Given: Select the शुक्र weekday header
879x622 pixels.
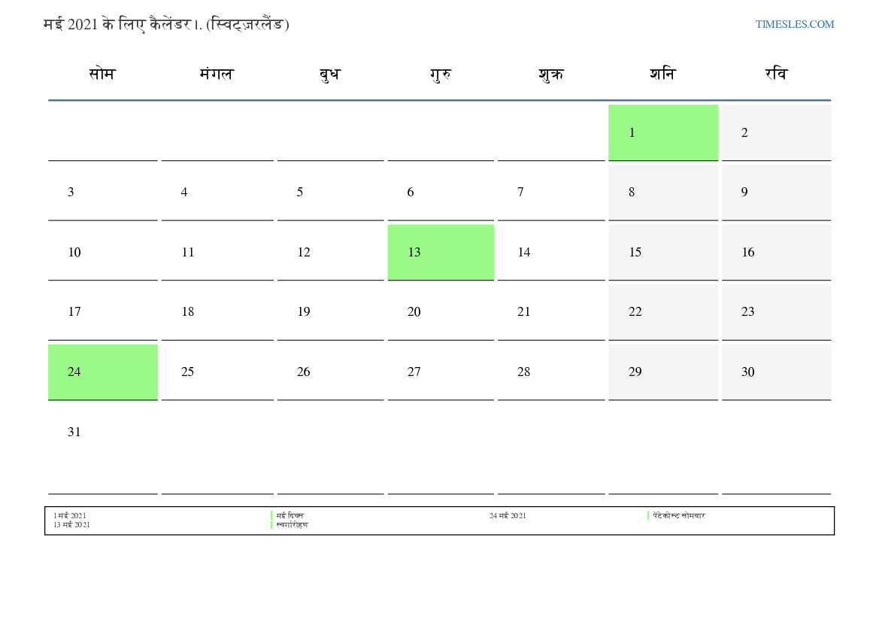Looking at the screenshot, I should click(551, 74).
